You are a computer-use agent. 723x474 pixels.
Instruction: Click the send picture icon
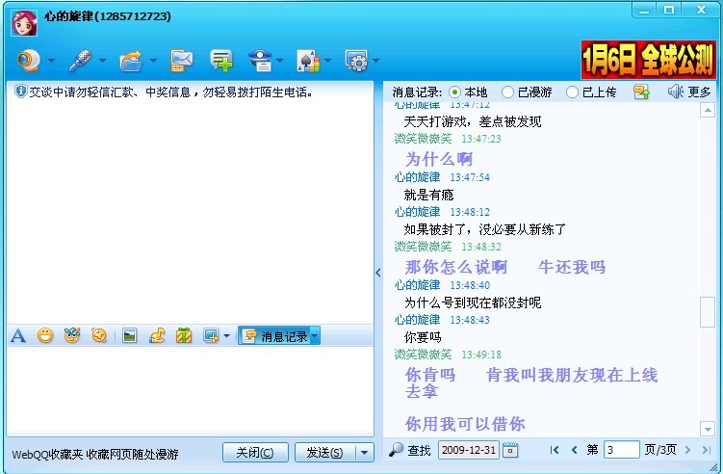pyautogui.click(x=129, y=336)
